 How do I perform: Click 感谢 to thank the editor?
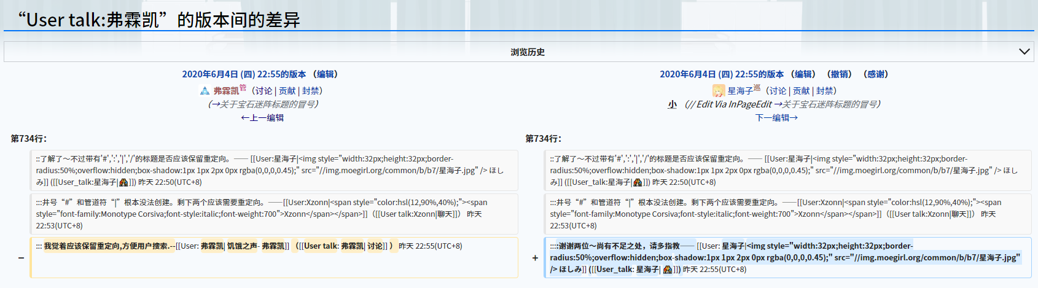coord(875,74)
